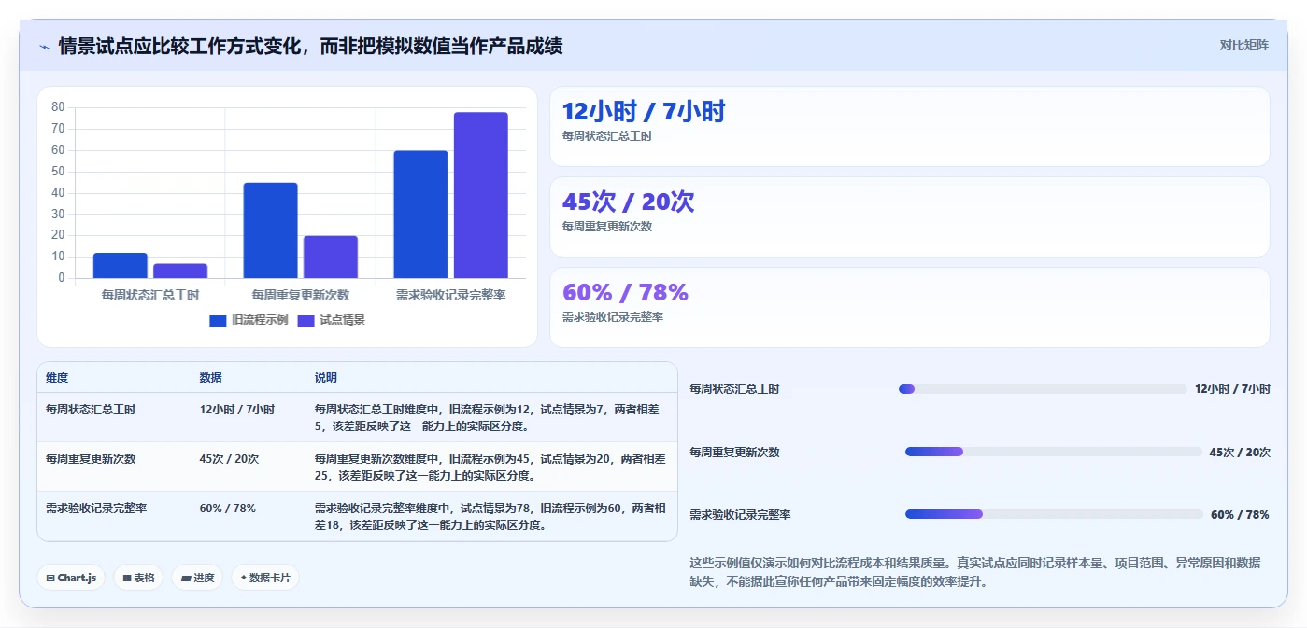Select the 数据卡片 chip
This screenshot has height=628, width=1307.
(265, 578)
